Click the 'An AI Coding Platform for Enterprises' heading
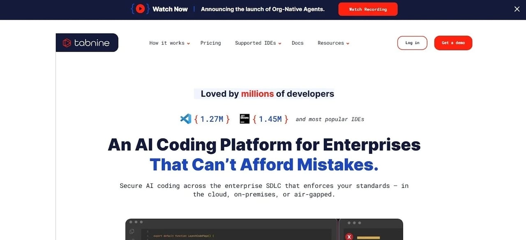526x240 pixels. coord(264,144)
